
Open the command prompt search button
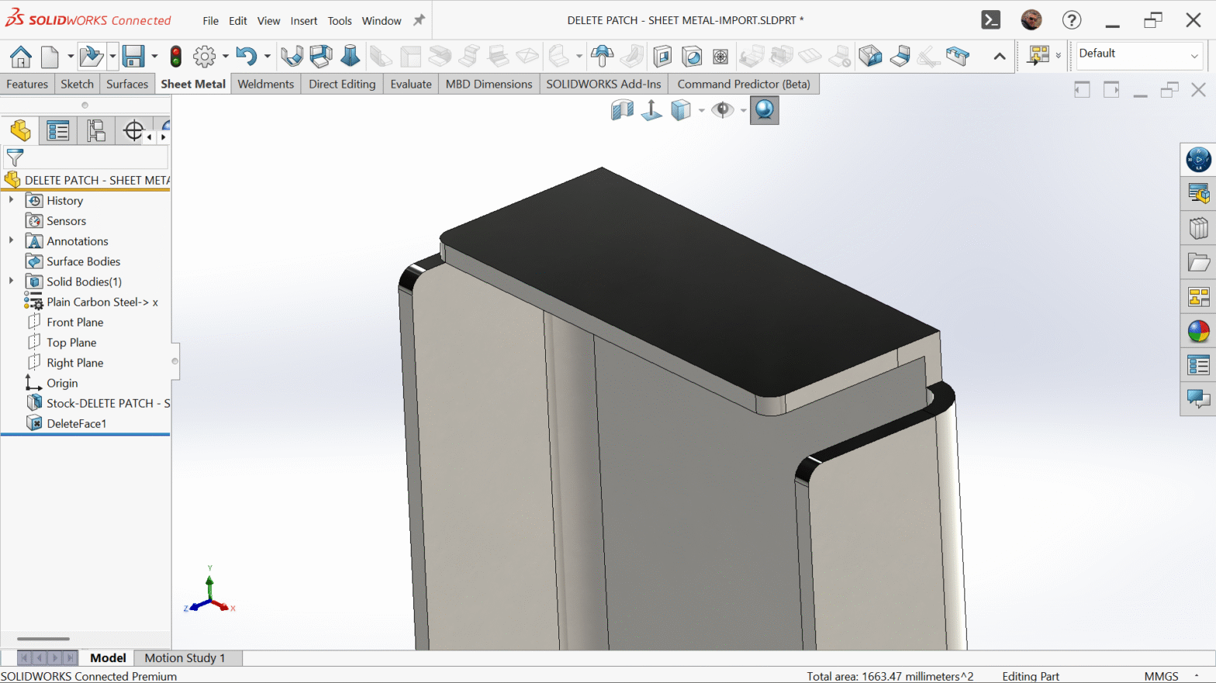(991, 20)
